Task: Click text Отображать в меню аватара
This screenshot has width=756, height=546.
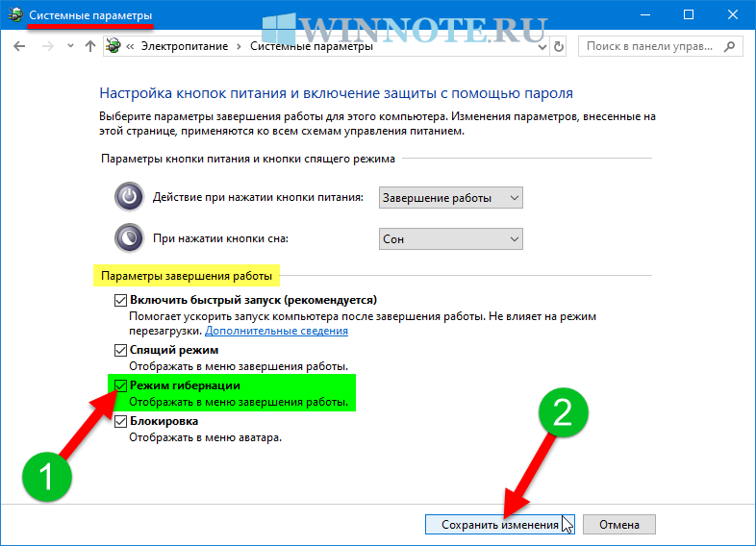Action: [206, 437]
